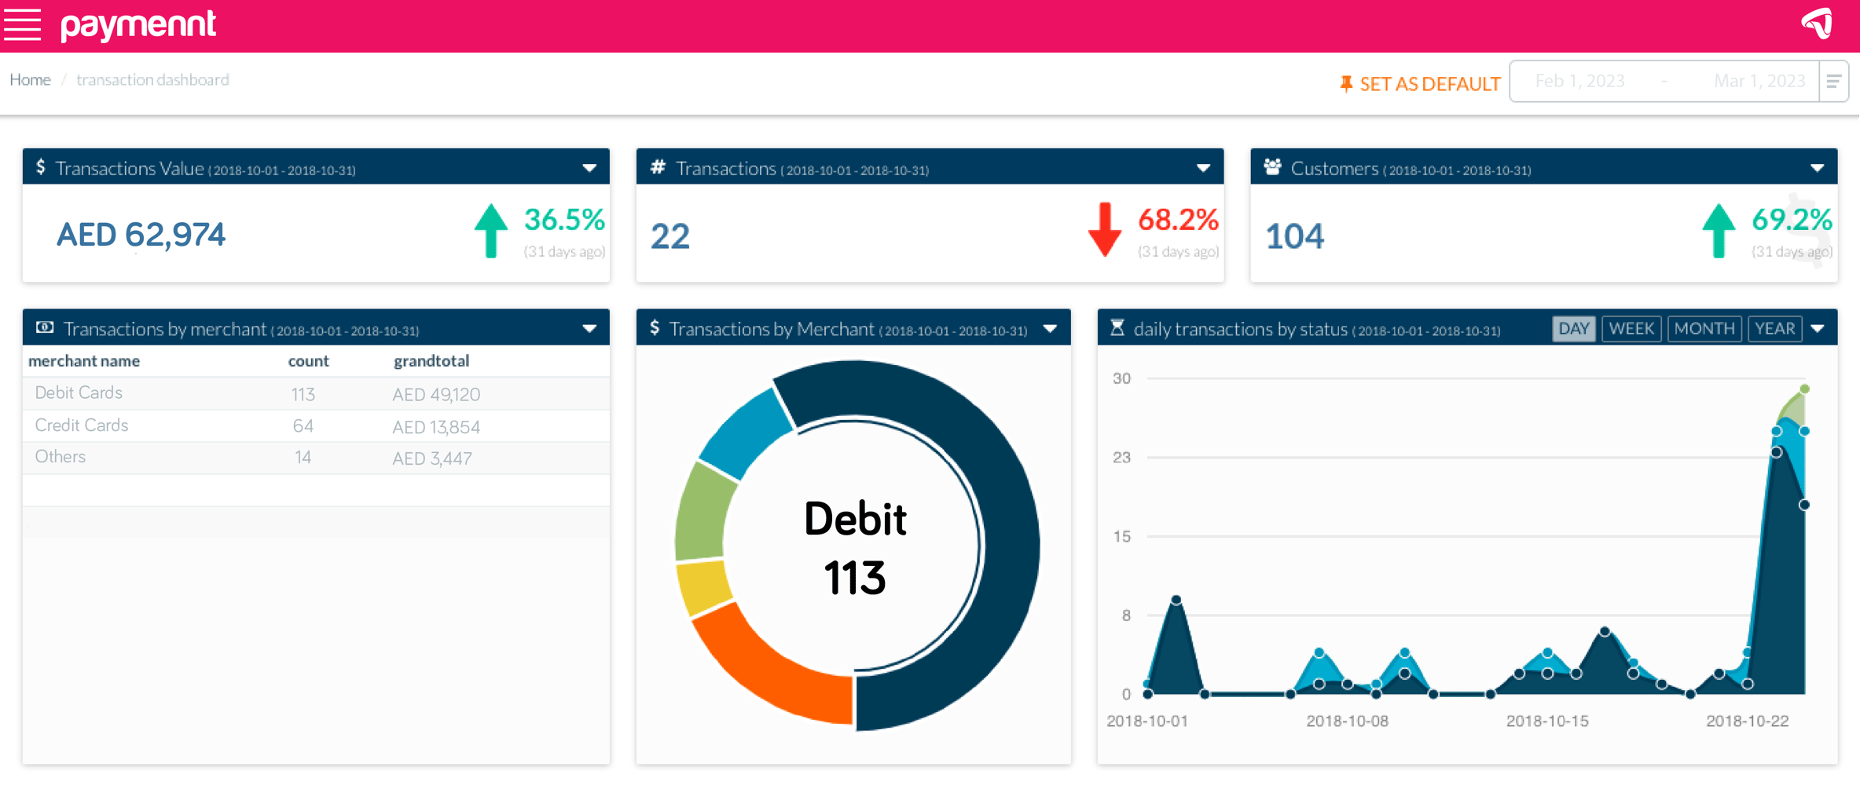Expand the Customers panel dropdown arrow
This screenshot has width=1860, height=785.
tap(1817, 168)
